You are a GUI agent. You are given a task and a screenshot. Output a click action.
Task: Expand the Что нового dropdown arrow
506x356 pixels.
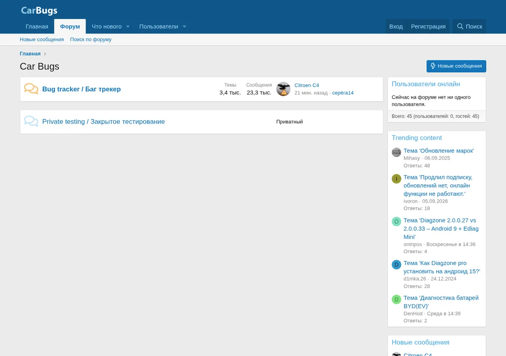pyautogui.click(x=128, y=27)
